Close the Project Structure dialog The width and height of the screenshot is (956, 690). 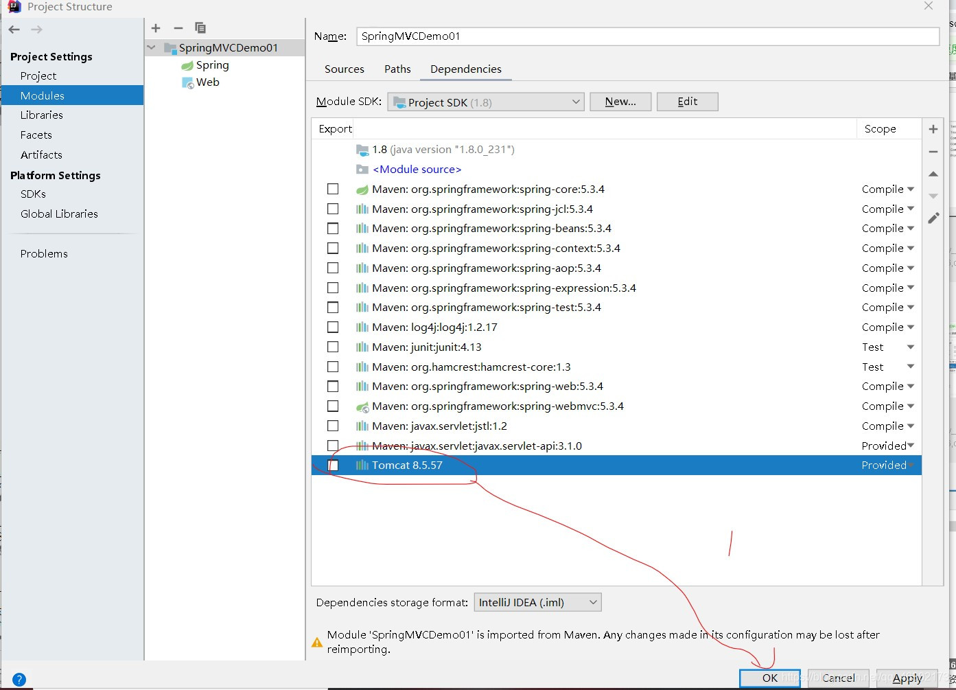[929, 6]
